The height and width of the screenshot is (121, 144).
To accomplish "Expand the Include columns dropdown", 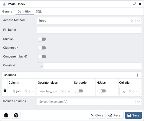I will point(138,102).
